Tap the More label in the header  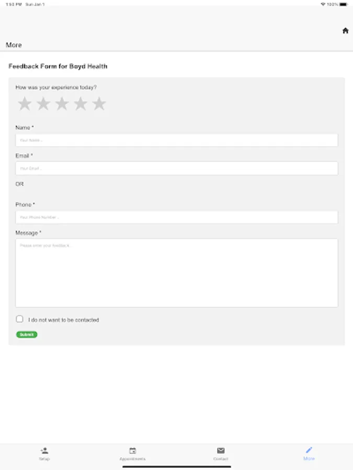(x=14, y=45)
